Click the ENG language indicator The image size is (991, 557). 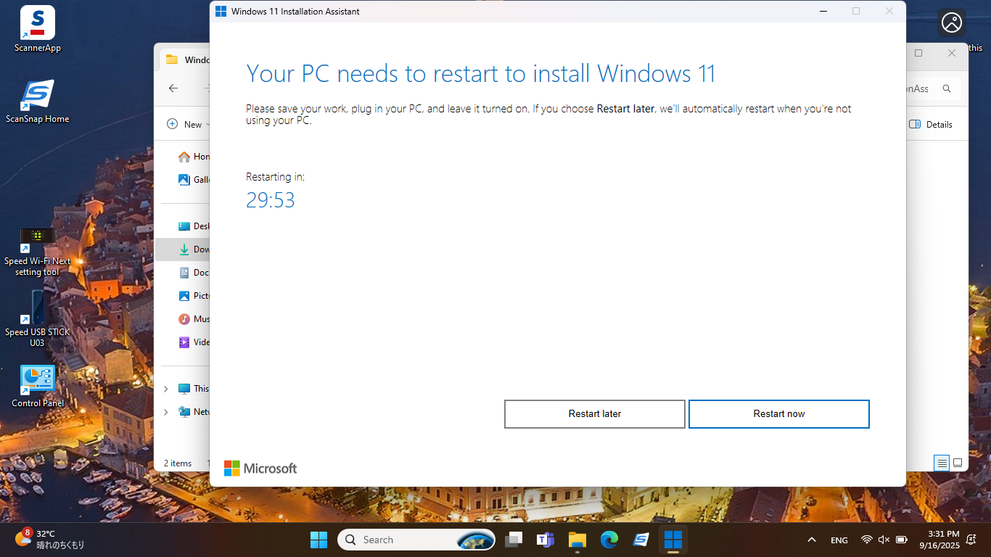tap(839, 540)
